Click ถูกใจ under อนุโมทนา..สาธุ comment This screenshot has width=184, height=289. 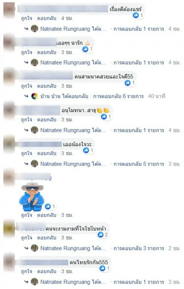pyautogui.click(x=27, y=120)
